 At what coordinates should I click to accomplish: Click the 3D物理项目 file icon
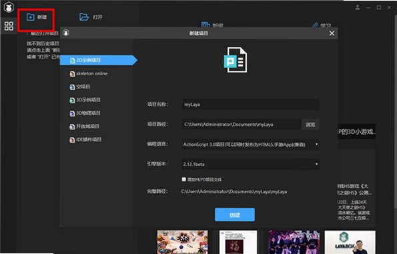[72, 113]
